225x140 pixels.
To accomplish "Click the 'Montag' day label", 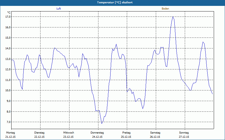I will click(10, 133).
